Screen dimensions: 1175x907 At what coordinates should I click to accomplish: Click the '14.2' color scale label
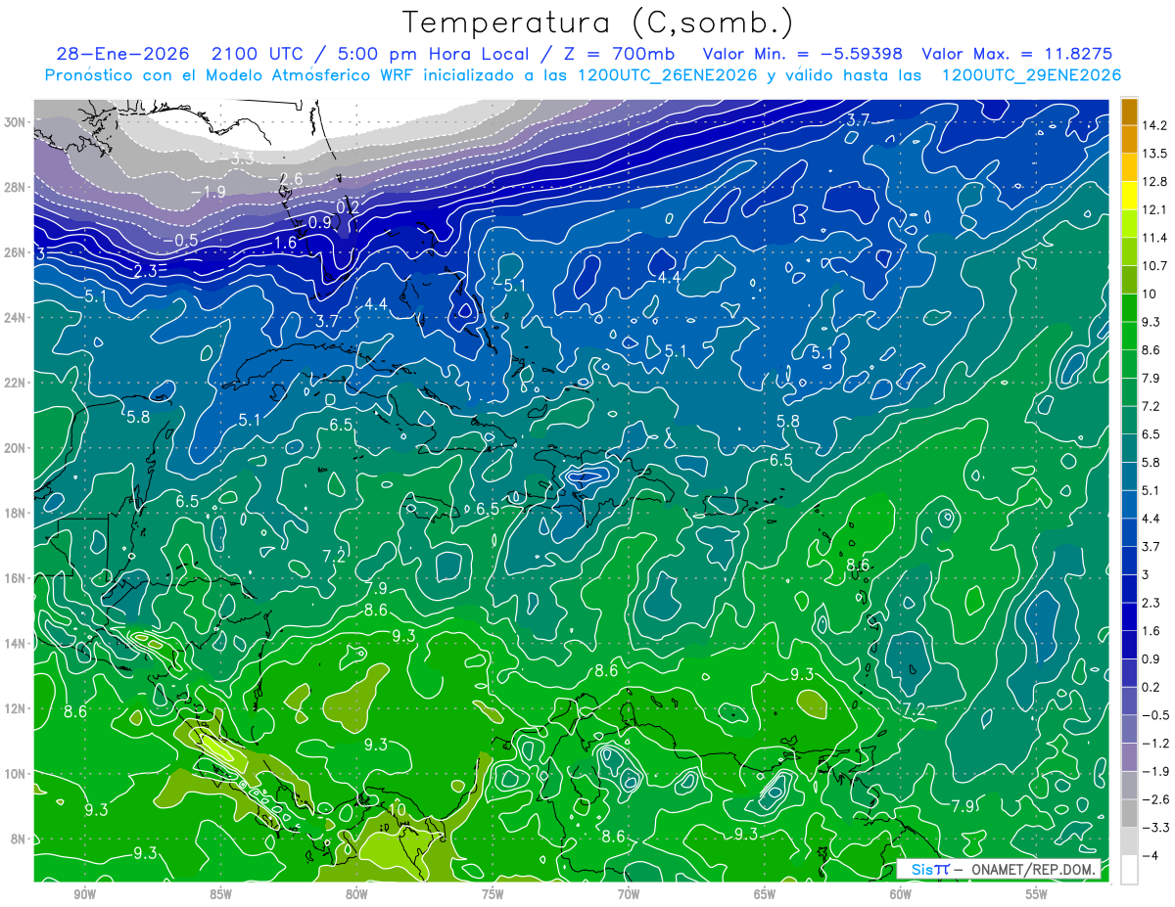coord(1154,125)
